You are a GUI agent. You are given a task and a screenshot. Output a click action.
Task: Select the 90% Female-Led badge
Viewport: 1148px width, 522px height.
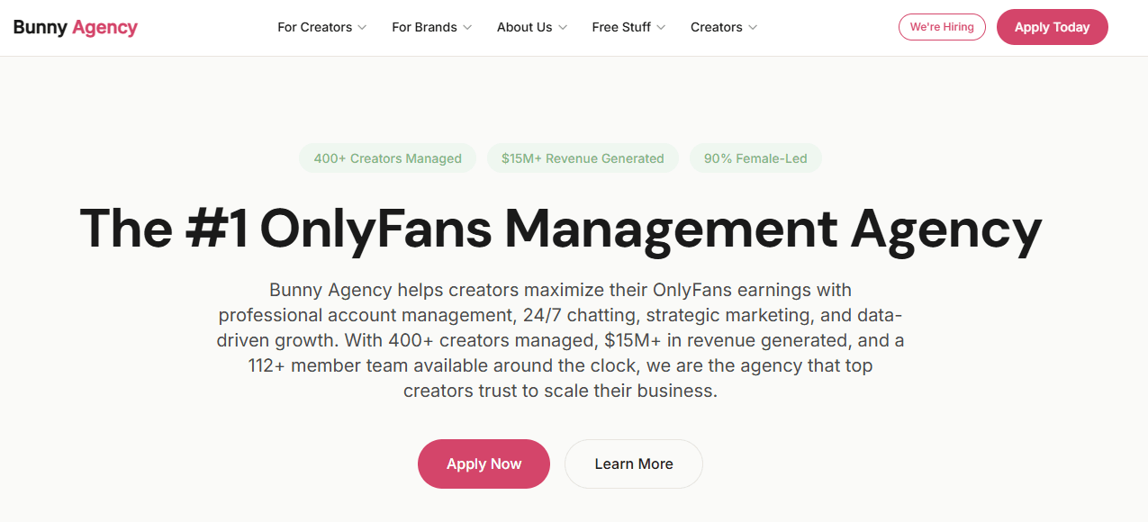[x=755, y=158]
